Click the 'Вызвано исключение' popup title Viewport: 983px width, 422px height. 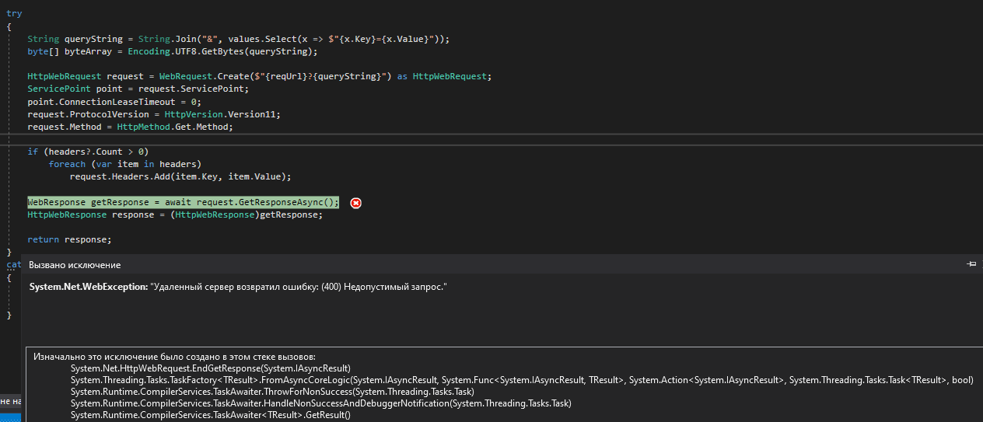point(75,265)
